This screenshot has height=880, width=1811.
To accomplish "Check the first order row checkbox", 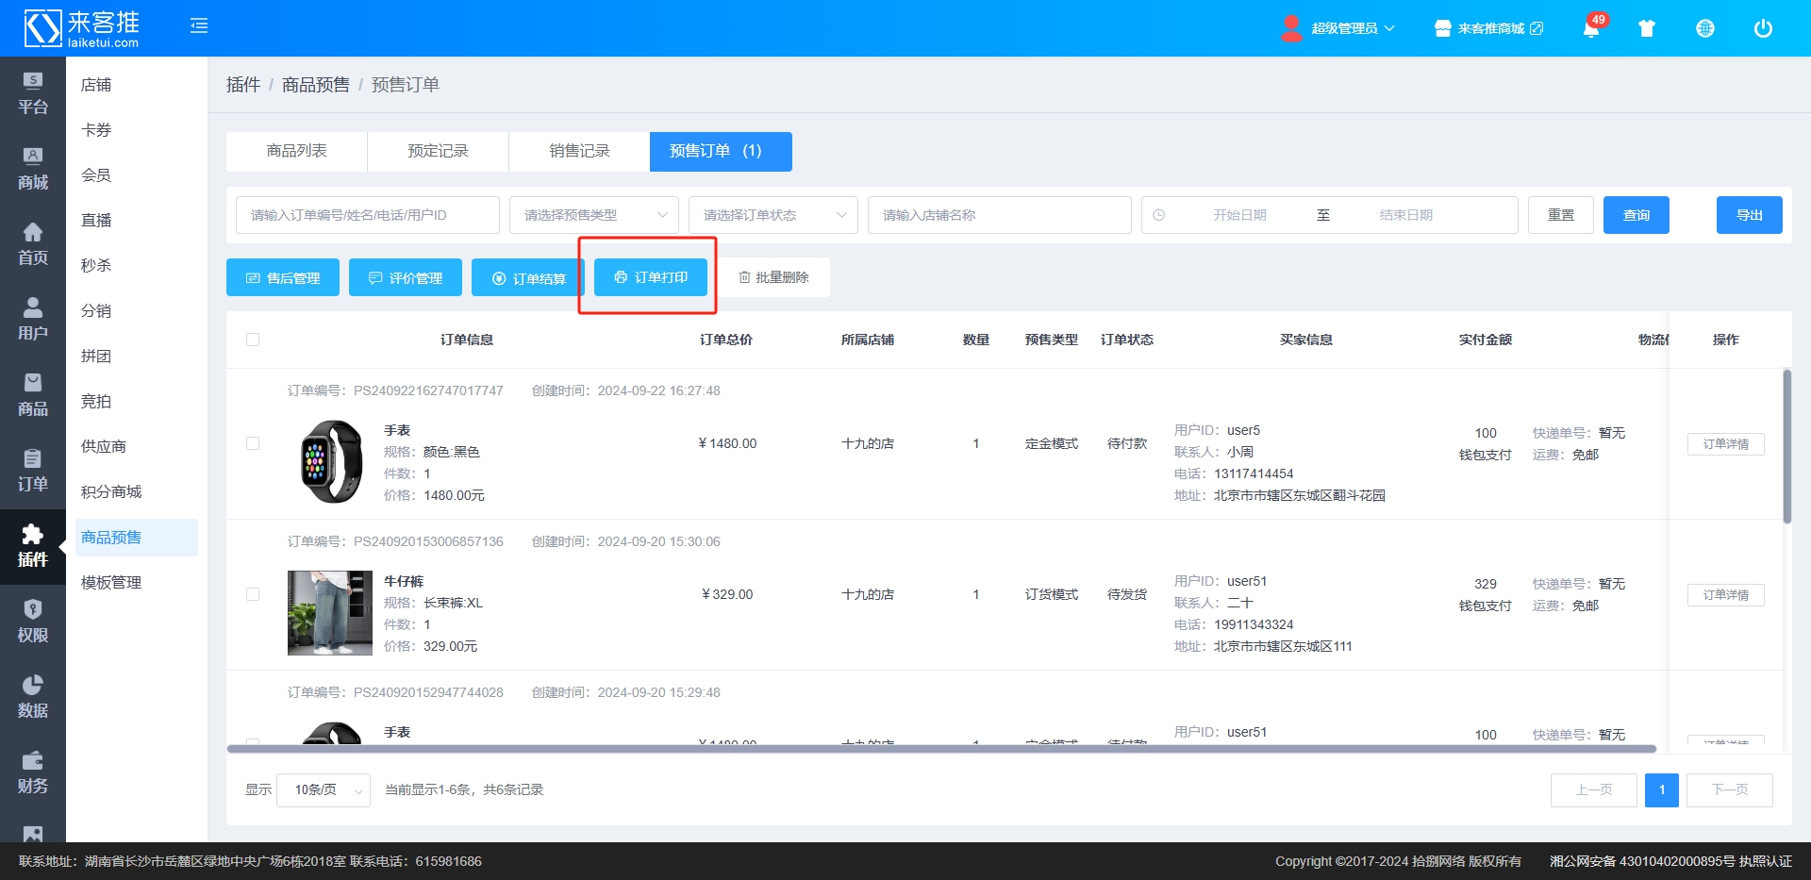I will (253, 443).
